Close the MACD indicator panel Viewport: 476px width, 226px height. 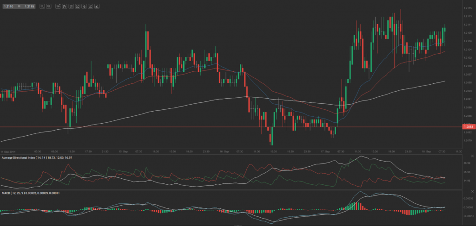point(472,192)
